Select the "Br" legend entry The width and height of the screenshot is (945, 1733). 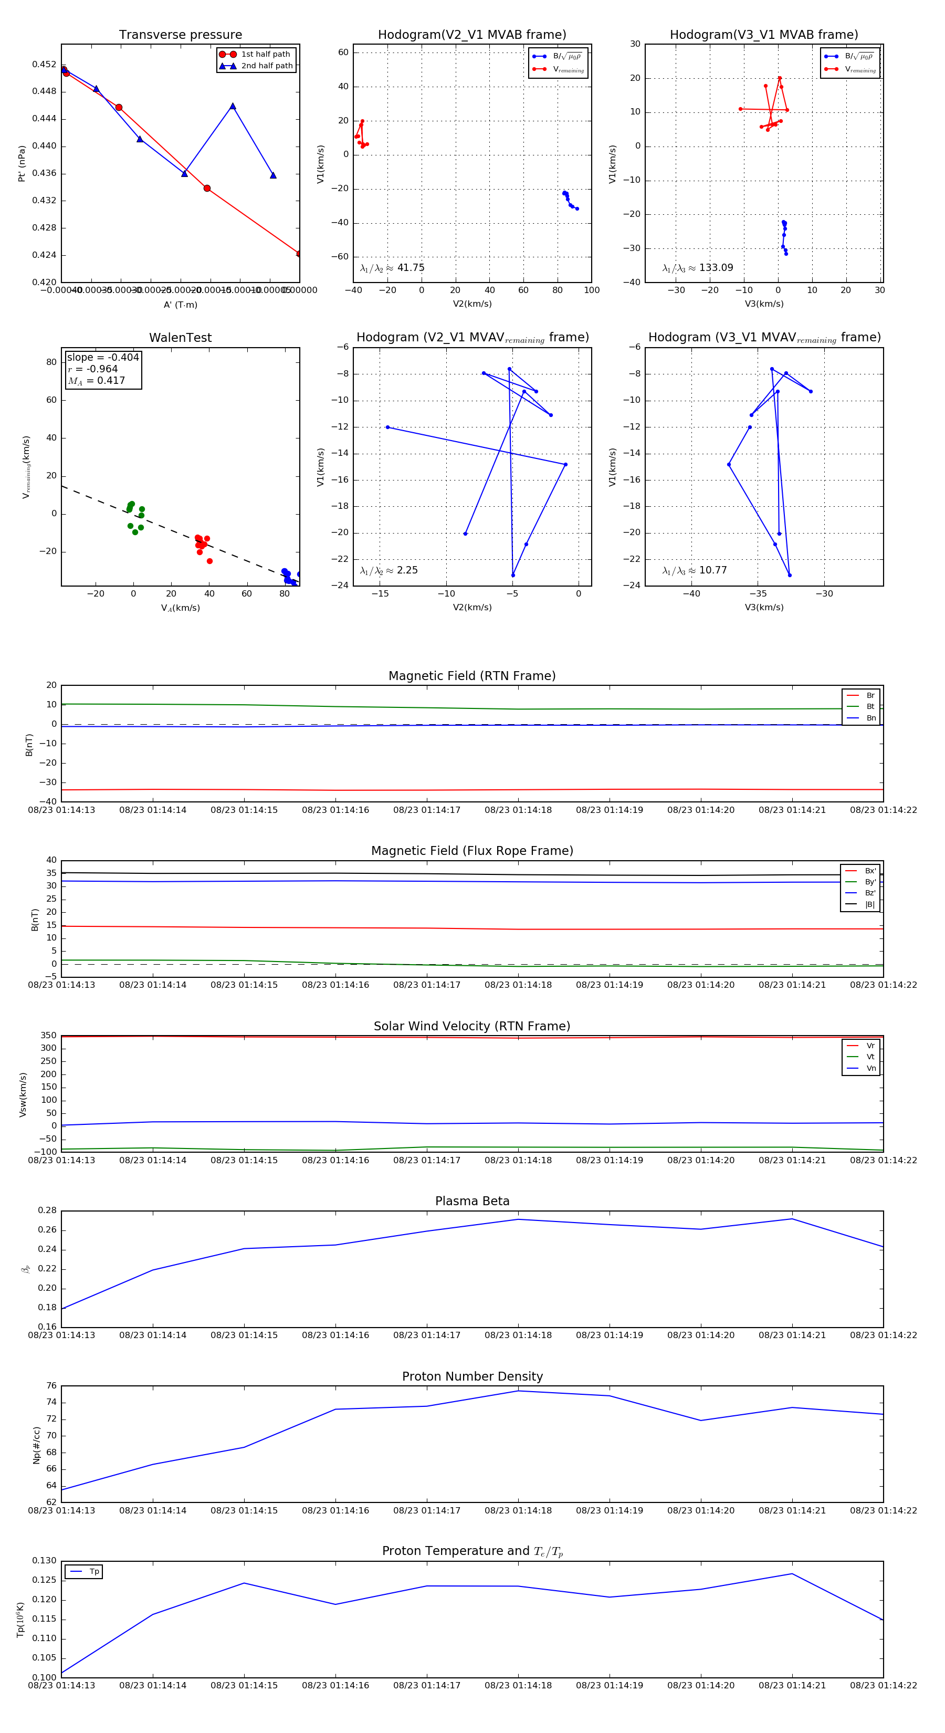click(861, 696)
